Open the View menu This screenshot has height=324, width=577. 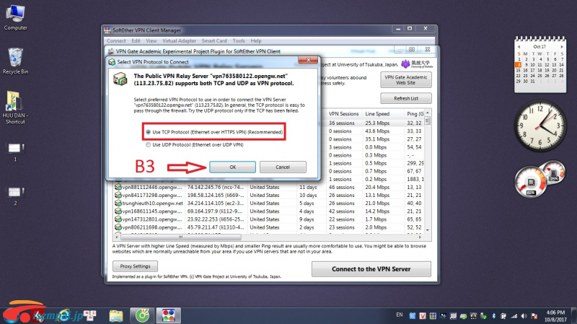pyautogui.click(x=151, y=41)
